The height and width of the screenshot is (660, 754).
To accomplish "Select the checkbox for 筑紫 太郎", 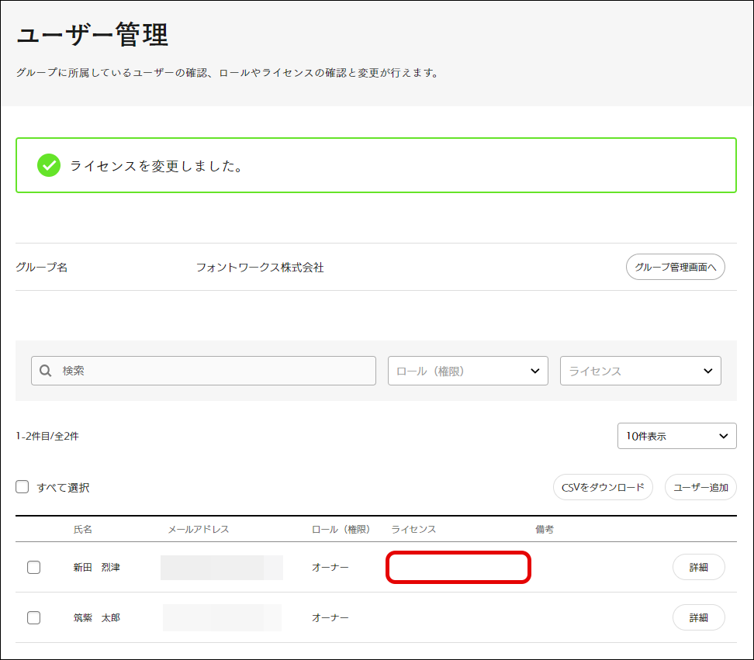I will 34,617.
